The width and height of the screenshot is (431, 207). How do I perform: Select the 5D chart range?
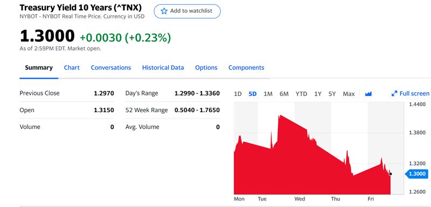252,94
